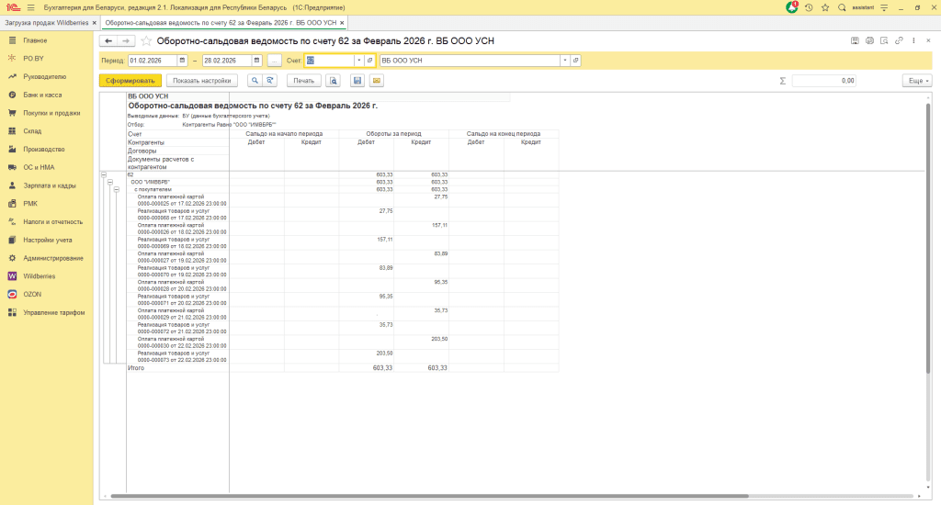Switch to Загрузка продаж Wildberries tab
Viewport: 941px width, 505px height.
(x=46, y=22)
